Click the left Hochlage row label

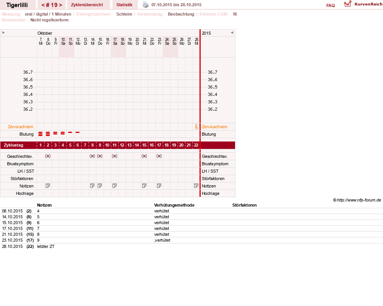25,193
